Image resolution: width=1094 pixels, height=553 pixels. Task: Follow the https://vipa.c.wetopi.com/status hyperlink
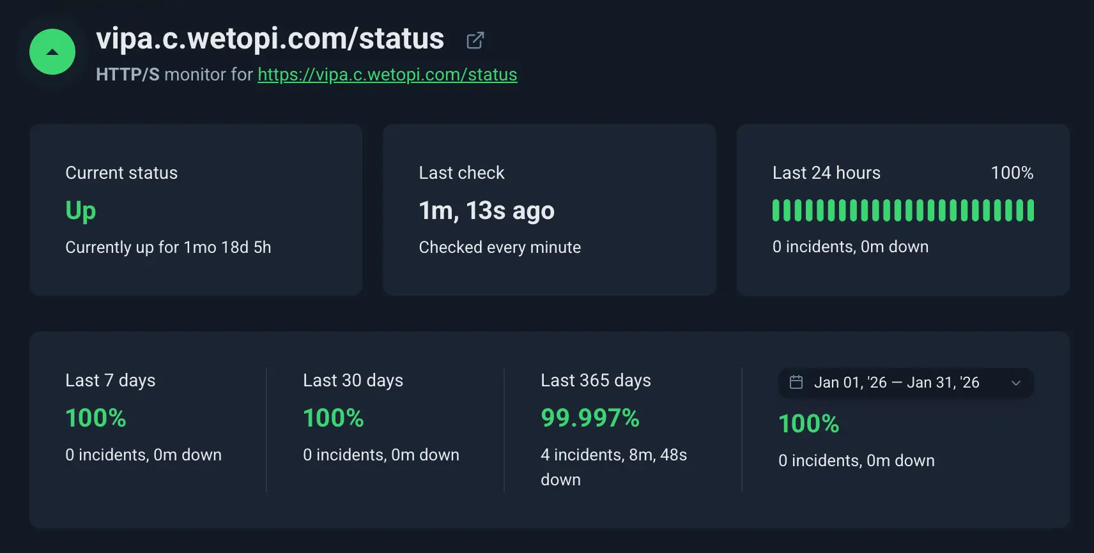[387, 75]
